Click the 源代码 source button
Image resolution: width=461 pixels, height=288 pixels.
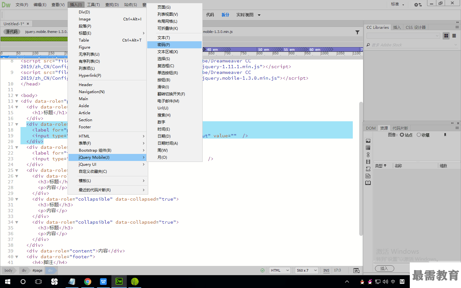[12, 32]
